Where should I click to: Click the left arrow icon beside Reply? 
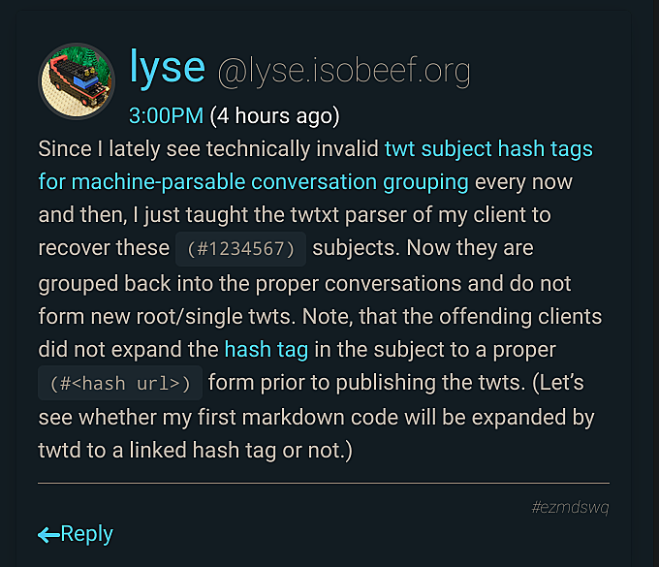tap(48, 535)
